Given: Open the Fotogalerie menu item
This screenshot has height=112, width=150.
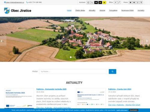Looking at the screenshot, I should (113, 10).
